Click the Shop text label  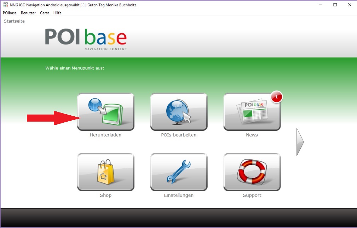(x=106, y=195)
